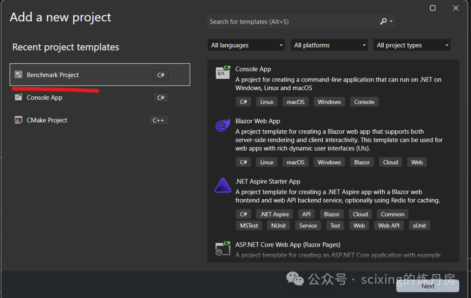Click the Service tag
The image size is (471, 298).
(308, 225)
